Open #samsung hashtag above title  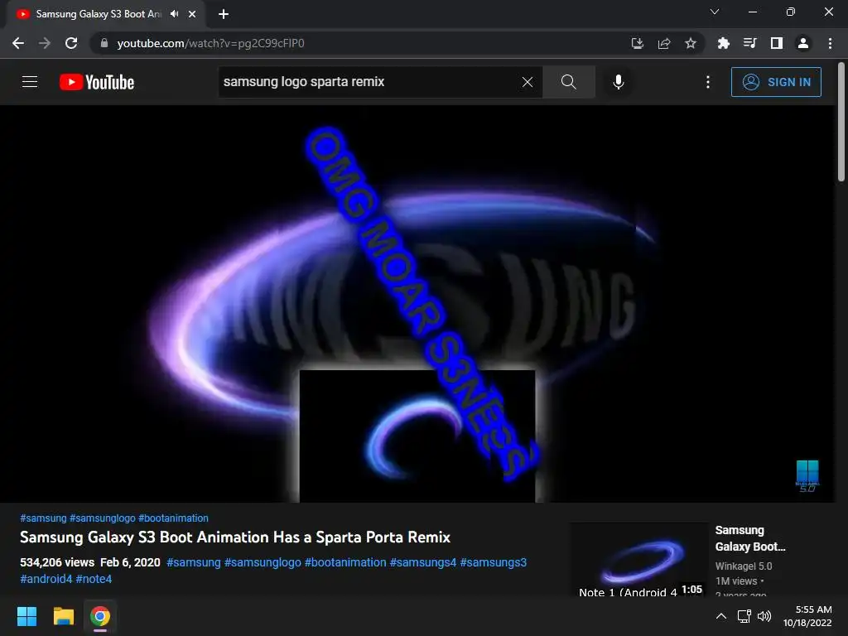tap(43, 518)
